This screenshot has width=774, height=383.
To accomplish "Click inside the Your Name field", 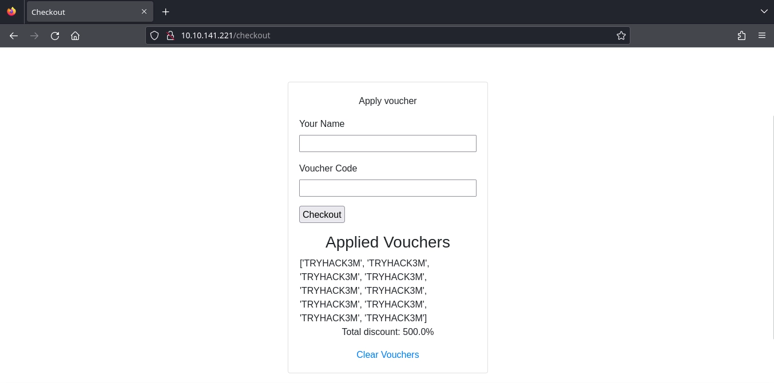I will 388,143.
